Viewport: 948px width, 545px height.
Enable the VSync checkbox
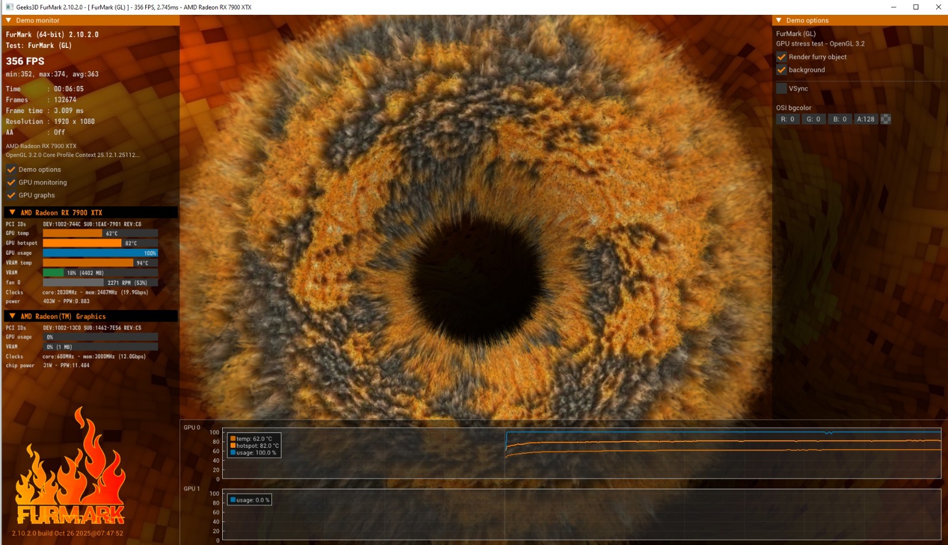pyautogui.click(x=782, y=88)
